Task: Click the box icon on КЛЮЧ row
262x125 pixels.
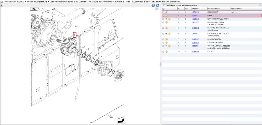Action: [166, 52]
